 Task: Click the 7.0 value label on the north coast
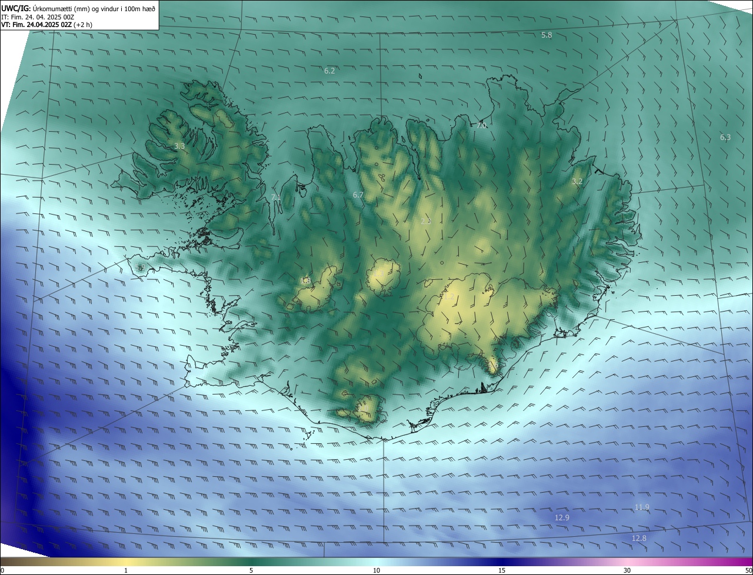tap(481, 126)
